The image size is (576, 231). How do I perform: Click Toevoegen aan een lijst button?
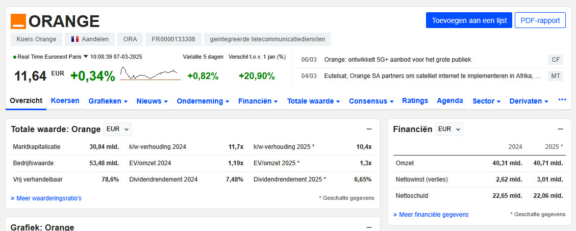469,20
